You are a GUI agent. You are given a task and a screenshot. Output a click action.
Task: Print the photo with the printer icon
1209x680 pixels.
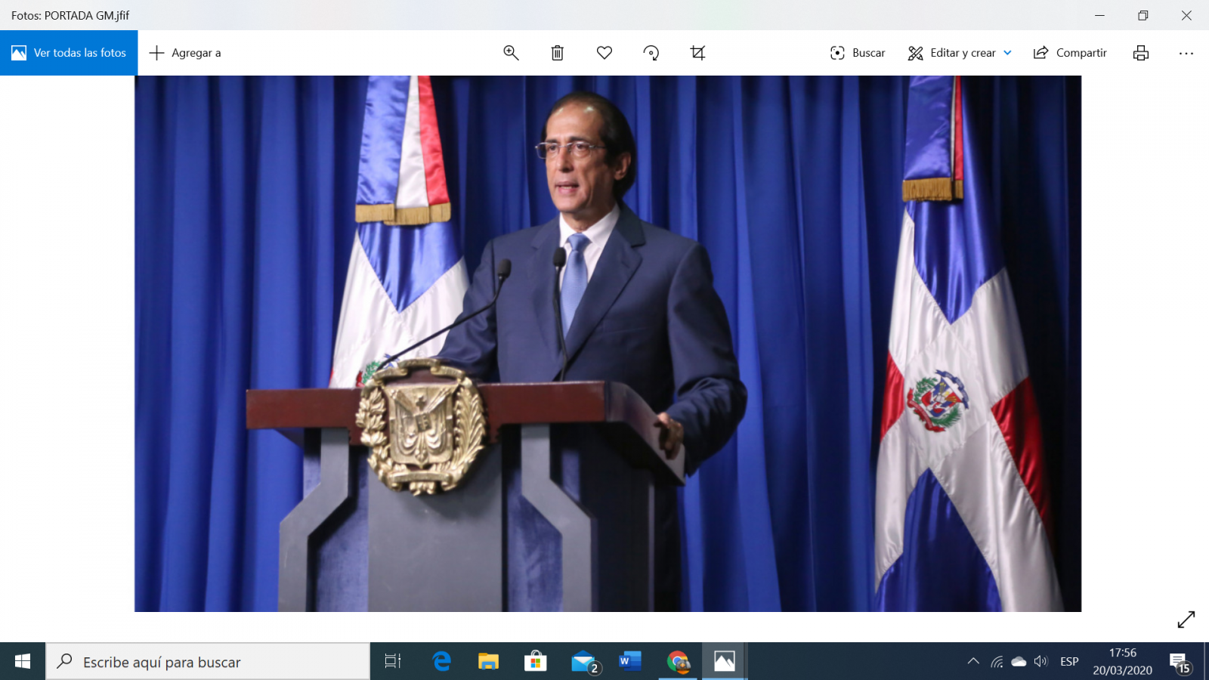tap(1141, 53)
